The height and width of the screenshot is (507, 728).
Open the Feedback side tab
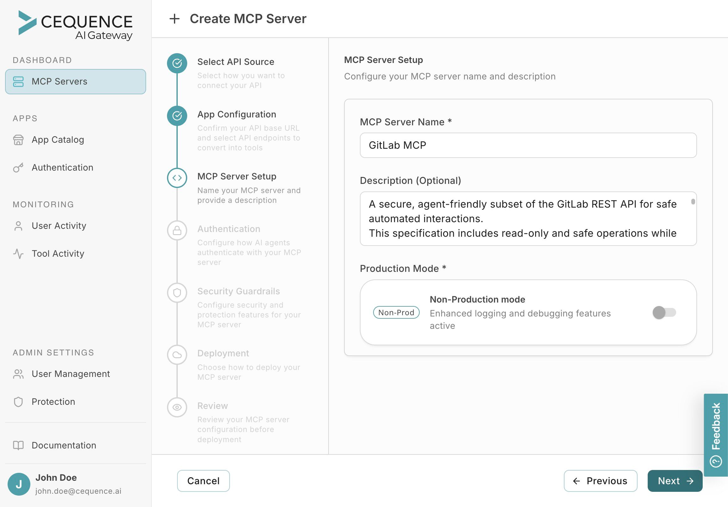pos(716,435)
